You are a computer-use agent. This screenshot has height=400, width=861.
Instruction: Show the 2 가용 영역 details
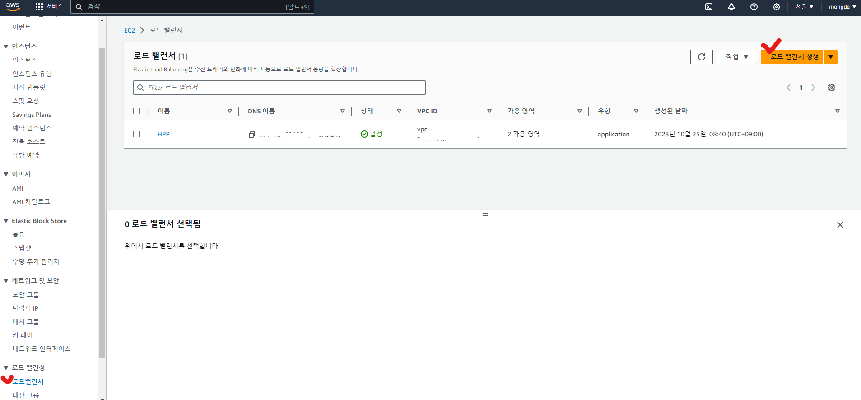coord(523,134)
